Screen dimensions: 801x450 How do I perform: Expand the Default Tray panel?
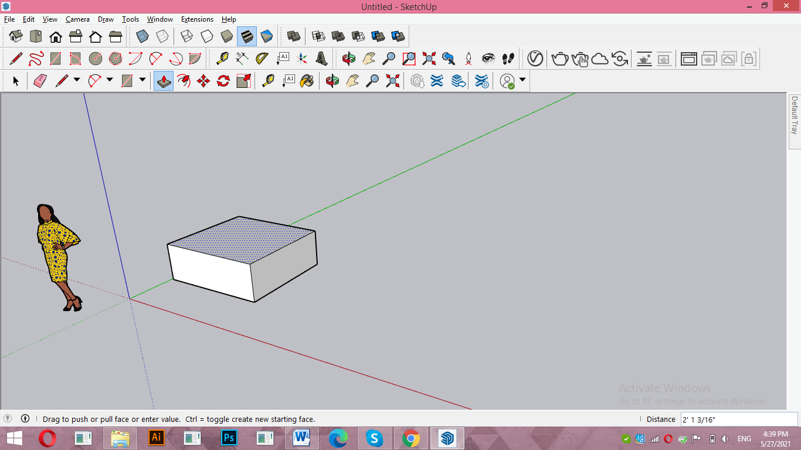pos(795,116)
